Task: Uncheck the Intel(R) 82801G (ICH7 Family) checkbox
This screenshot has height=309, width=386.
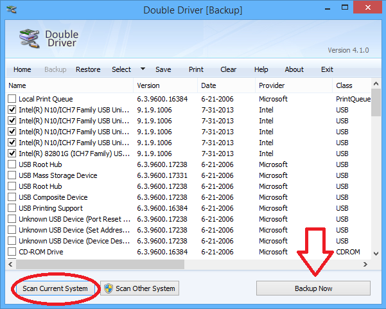Action: point(12,154)
